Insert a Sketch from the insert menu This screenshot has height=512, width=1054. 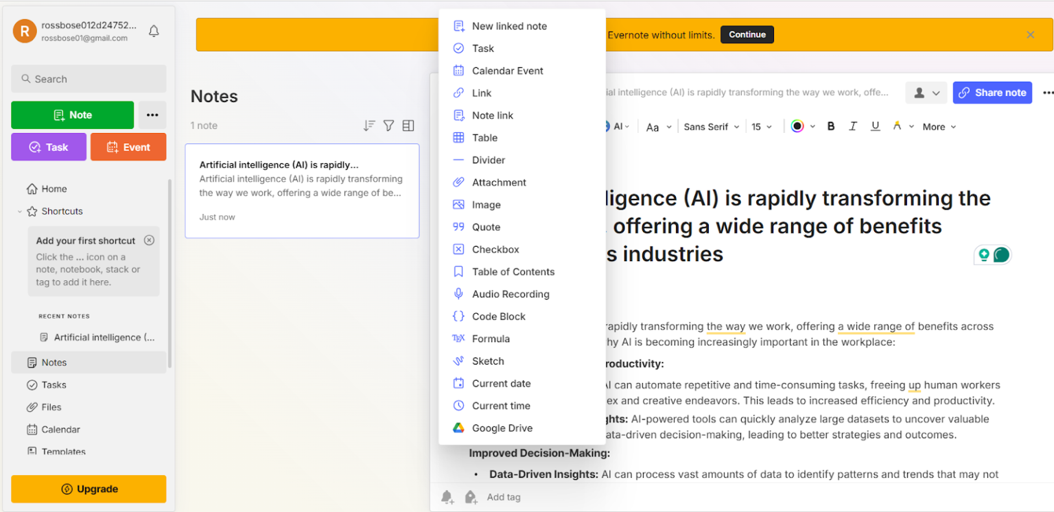(x=488, y=361)
